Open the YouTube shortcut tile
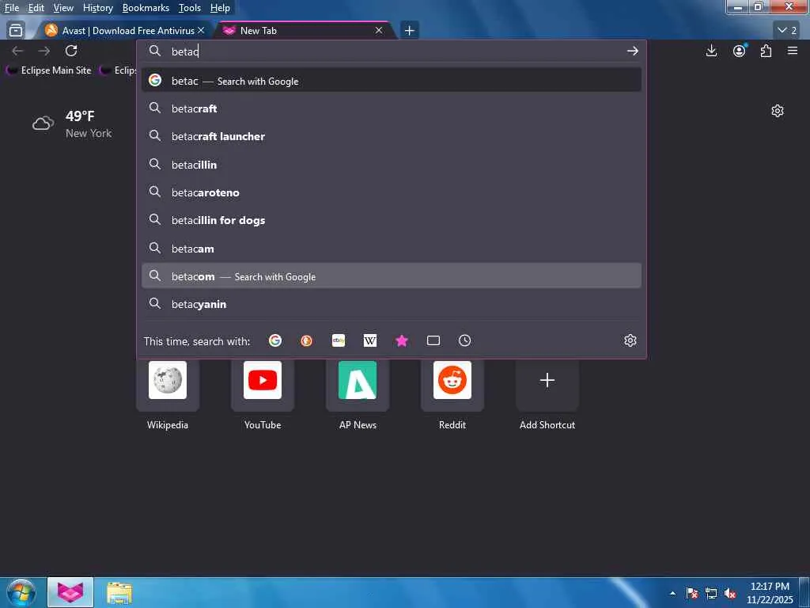This screenshot has width=810, height=608. (x=263, y=386)
